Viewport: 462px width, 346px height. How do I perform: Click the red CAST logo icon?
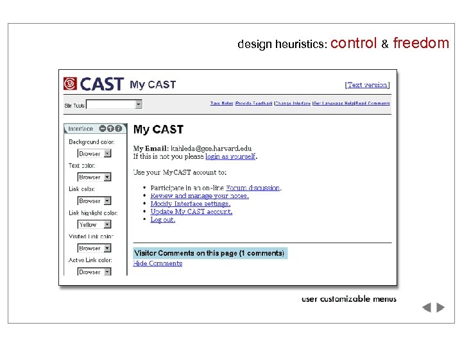click(70, 83)
